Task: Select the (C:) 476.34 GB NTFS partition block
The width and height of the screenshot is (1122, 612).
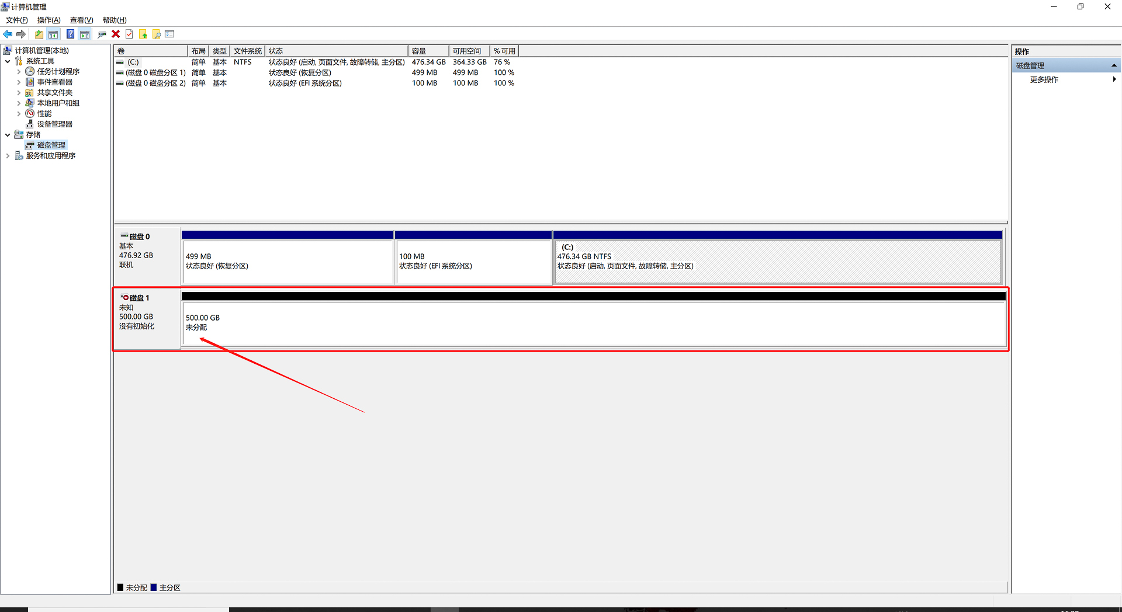Action: coord(778,262)
